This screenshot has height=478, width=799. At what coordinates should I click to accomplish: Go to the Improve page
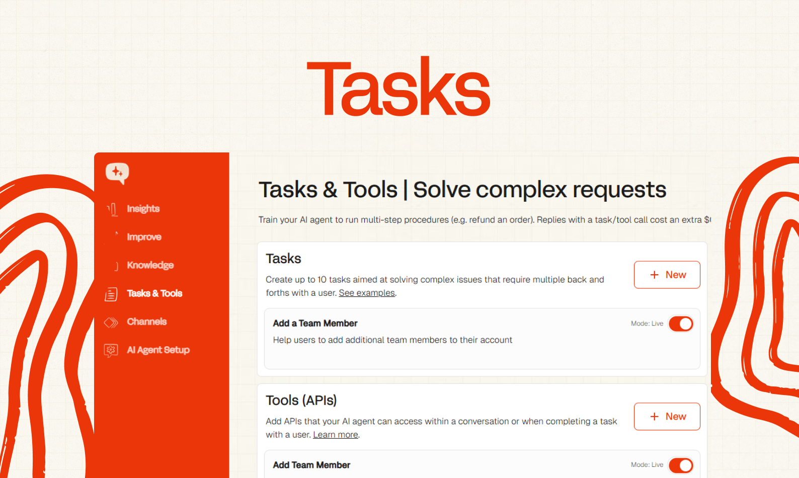(144, 237)
